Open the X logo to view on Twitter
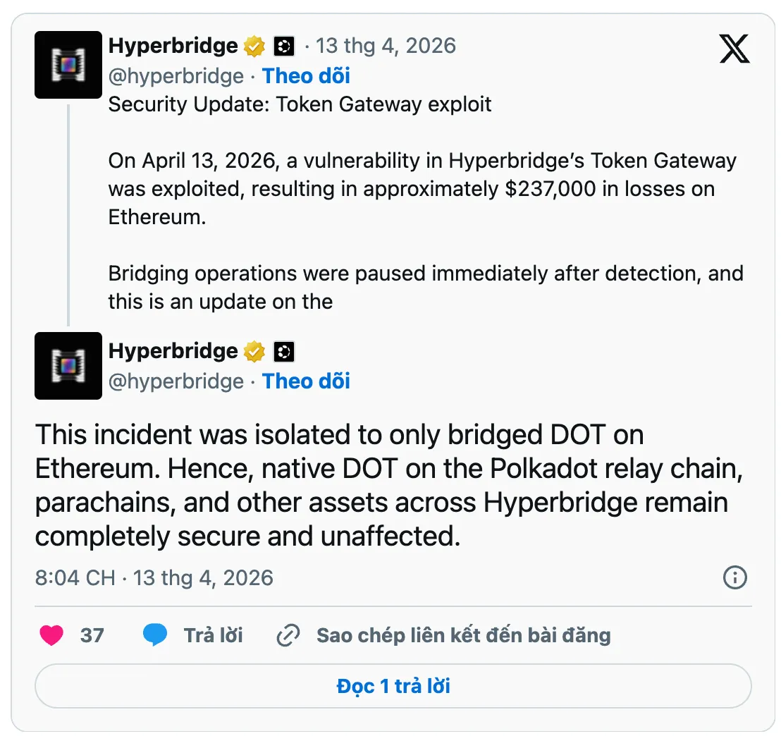The height and width of the screenshot is (736, 781). pos(734,49)
